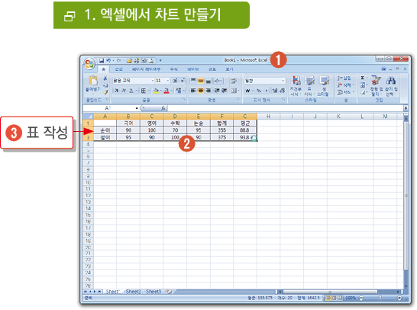Toggle Bottom Align button
This screenshot has height=310, width=417.
pos(208,80)
